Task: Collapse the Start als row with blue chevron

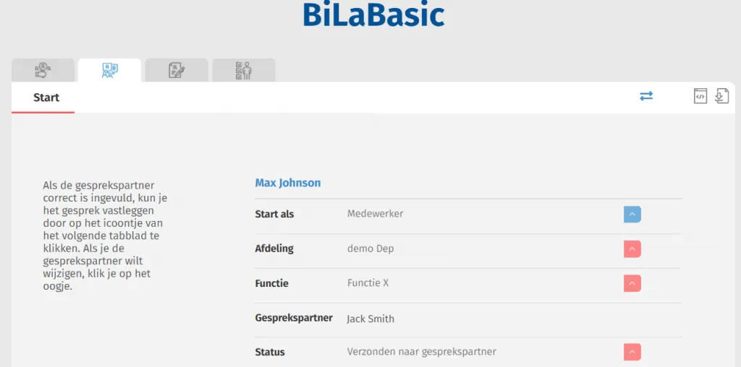Action: (x=632, y=214)
